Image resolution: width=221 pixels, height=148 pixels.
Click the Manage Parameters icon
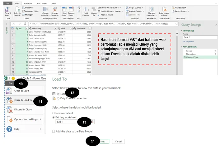coord(152,9)
